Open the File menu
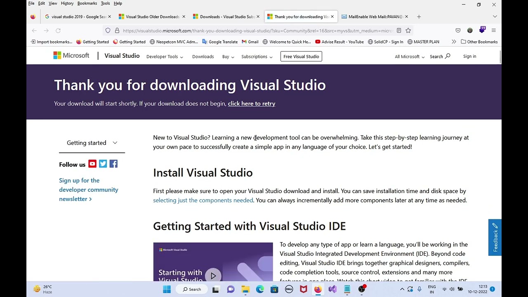Viewport: 528px width, 297px height. click(x=31, y=3)
